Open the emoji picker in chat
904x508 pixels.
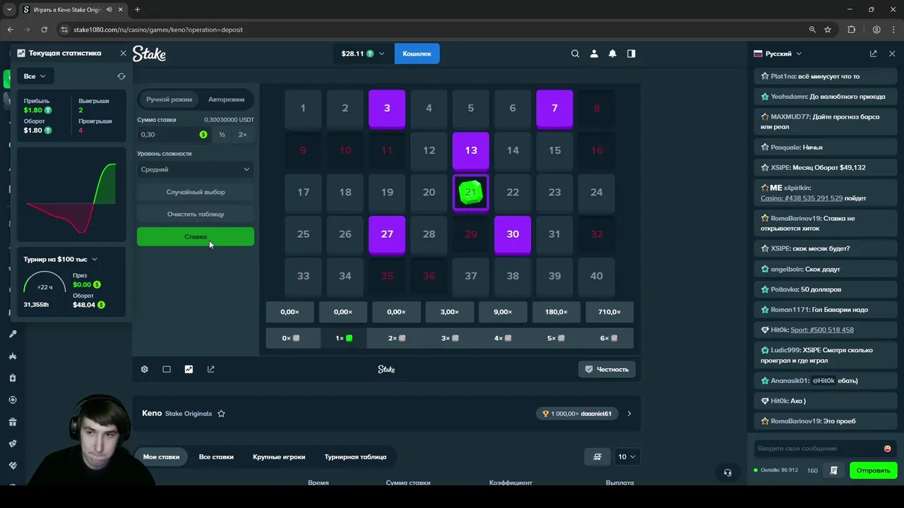point(888,449)
